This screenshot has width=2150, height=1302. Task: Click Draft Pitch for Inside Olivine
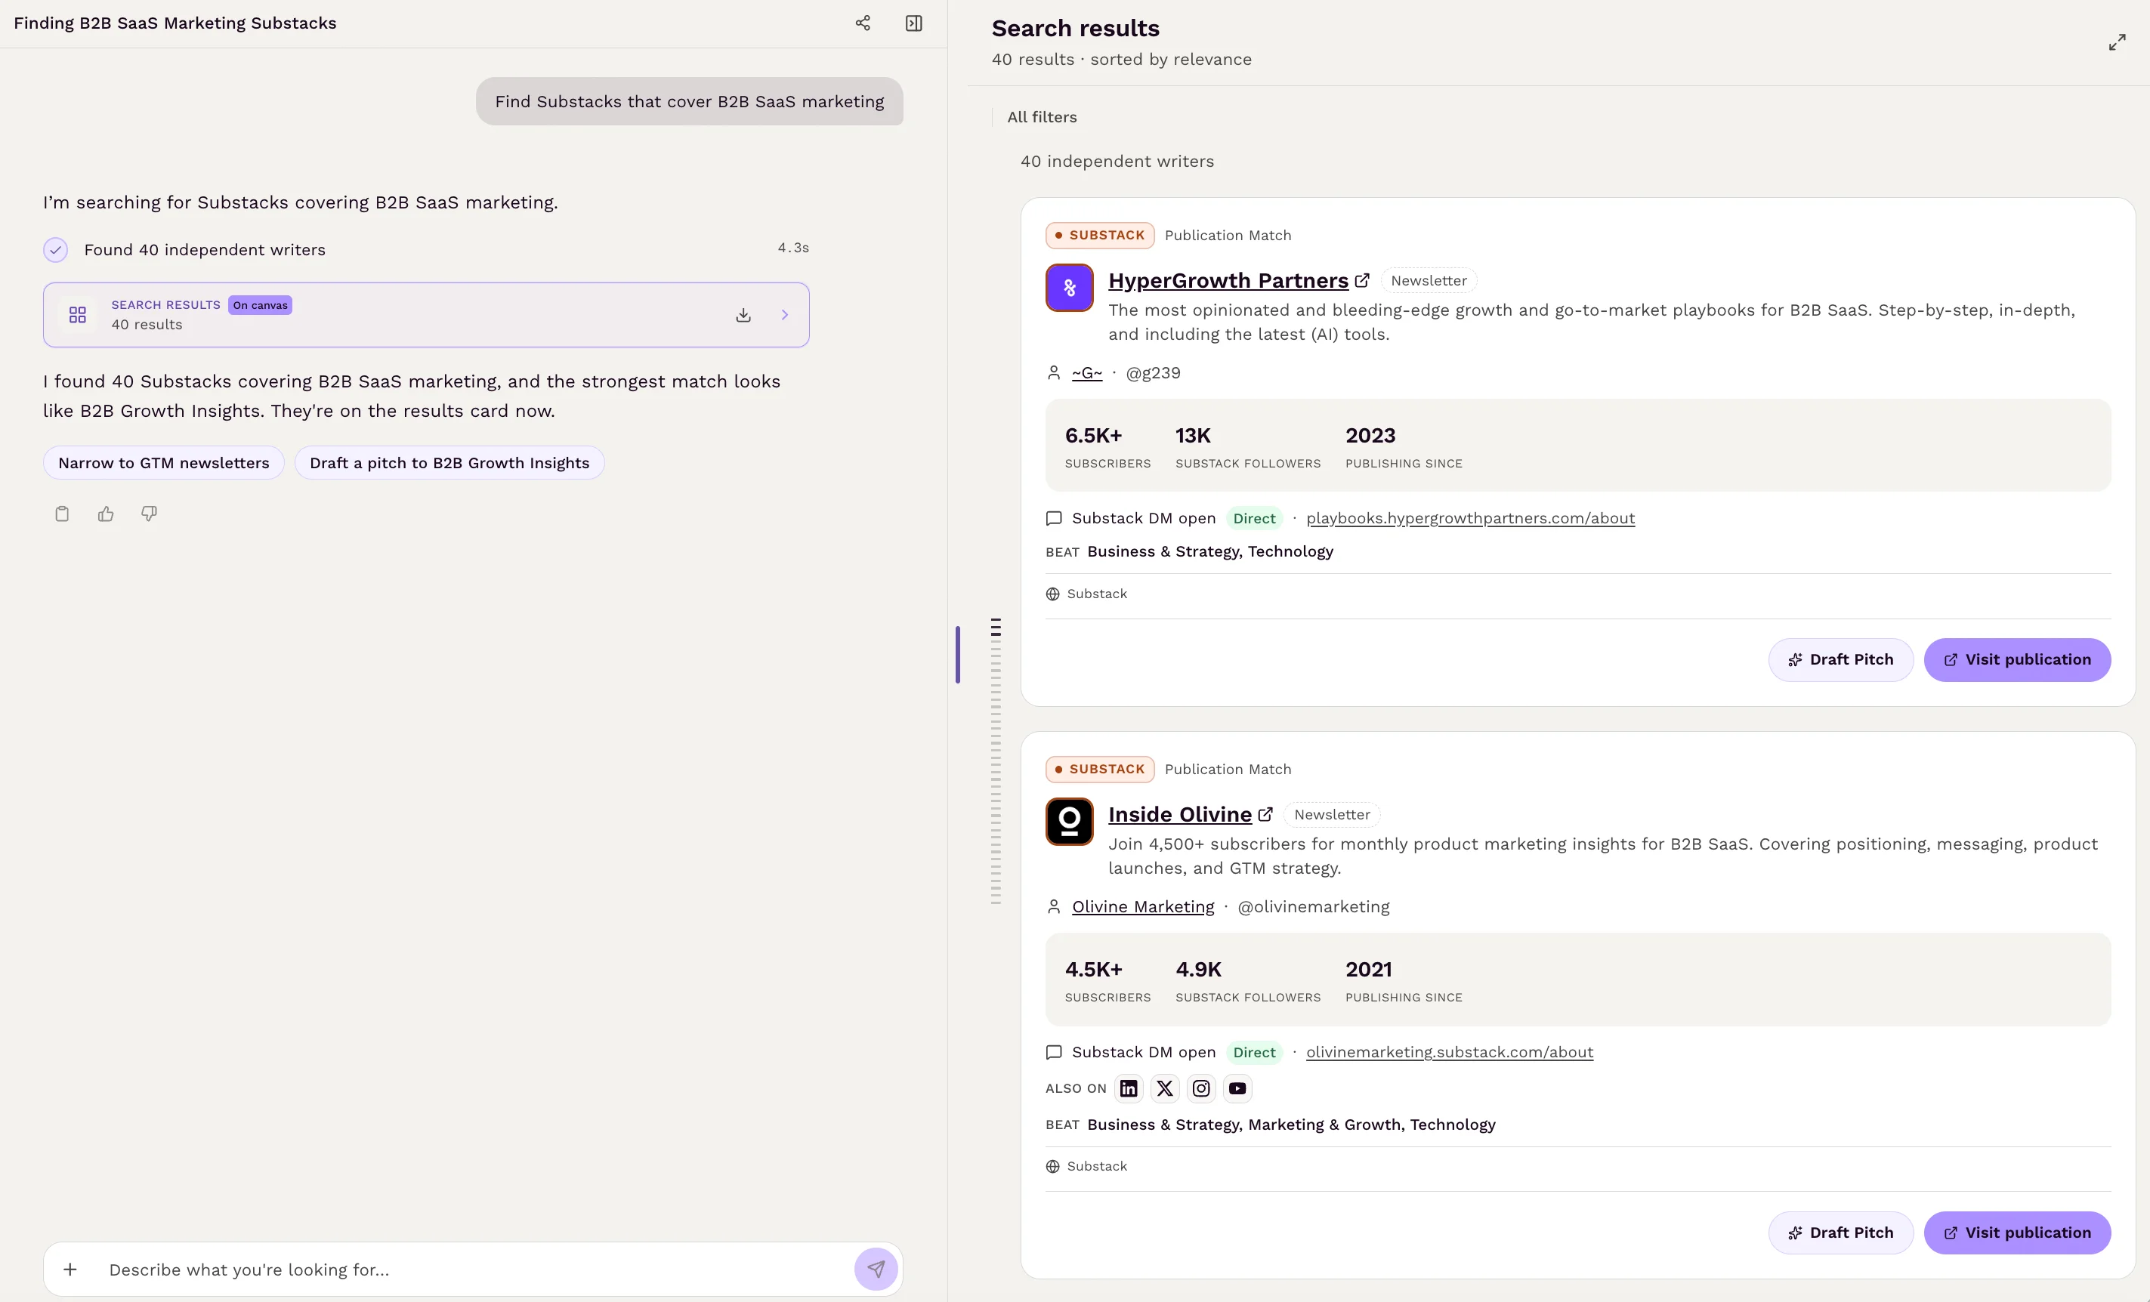[1840, 1233]
